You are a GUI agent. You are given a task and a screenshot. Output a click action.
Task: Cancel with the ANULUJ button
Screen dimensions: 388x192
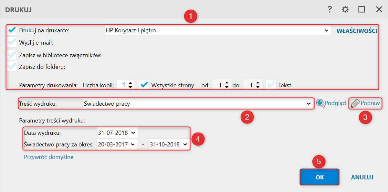[x=362, y=177]
